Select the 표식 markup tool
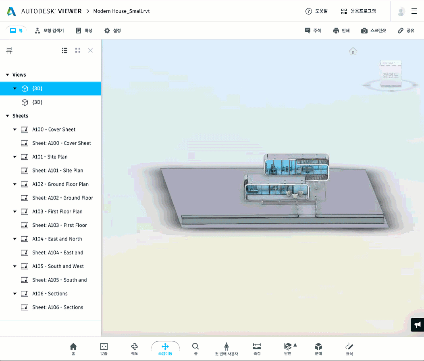This screenshot has height=361, width=424. pos(349,349)
